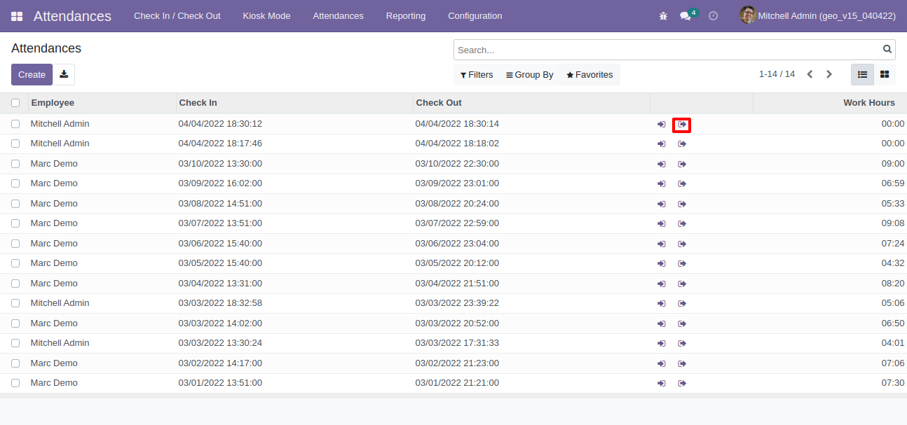This screenshot has width=907, height=425.
Task: Click check-out icon for 03/10/2022 row
Action: point(682,165)
